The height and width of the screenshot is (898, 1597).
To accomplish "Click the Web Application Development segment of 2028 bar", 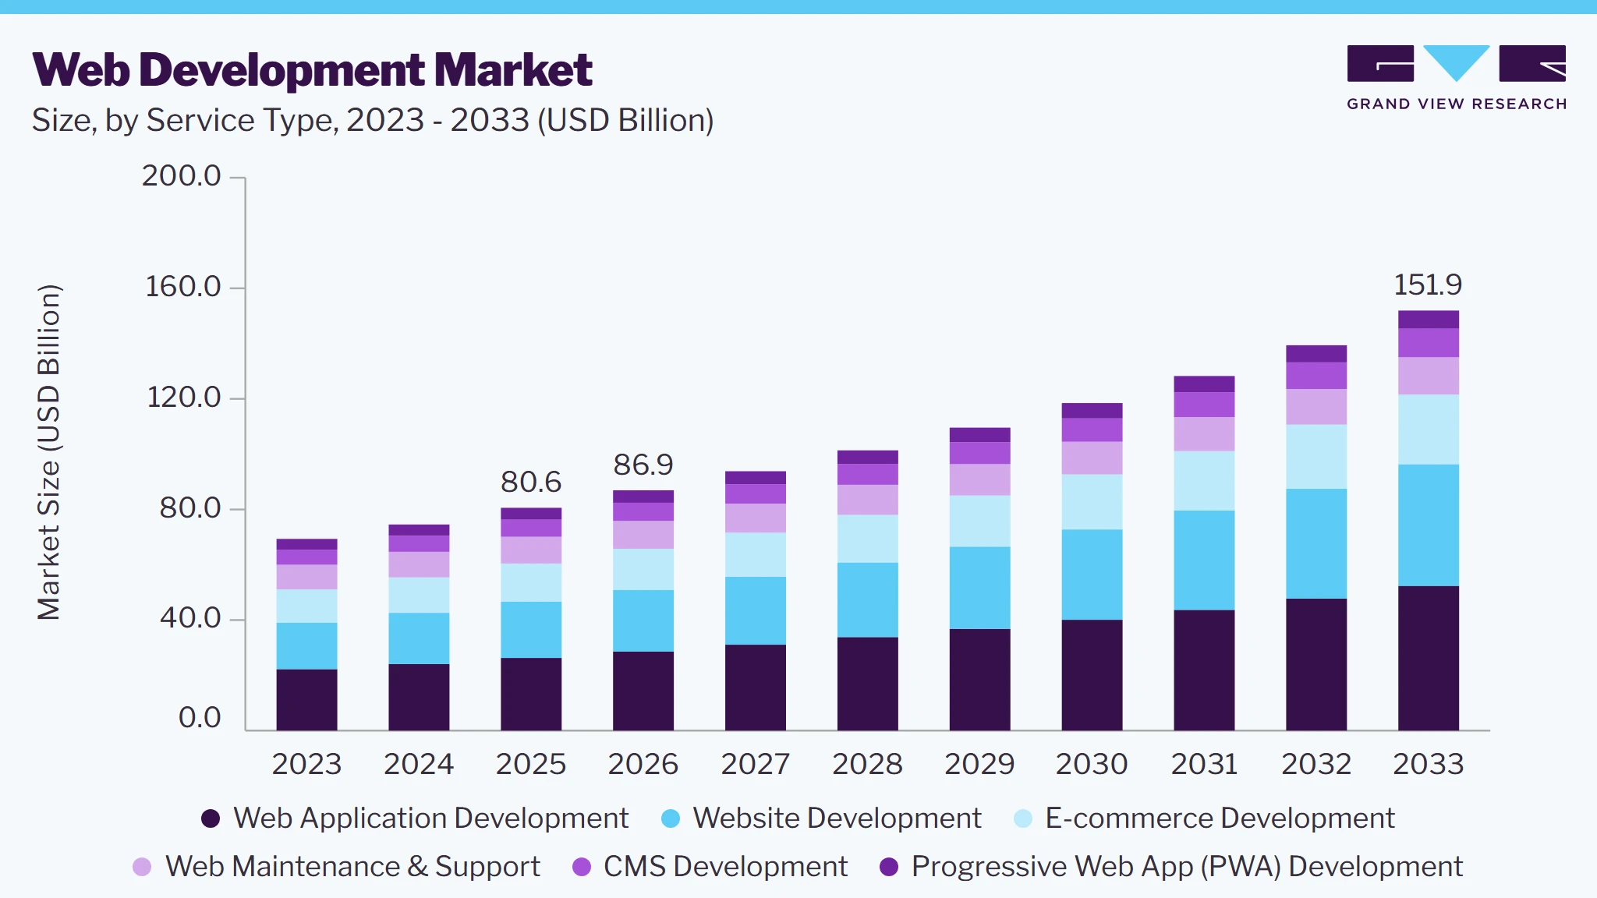I will click(867, 684).
